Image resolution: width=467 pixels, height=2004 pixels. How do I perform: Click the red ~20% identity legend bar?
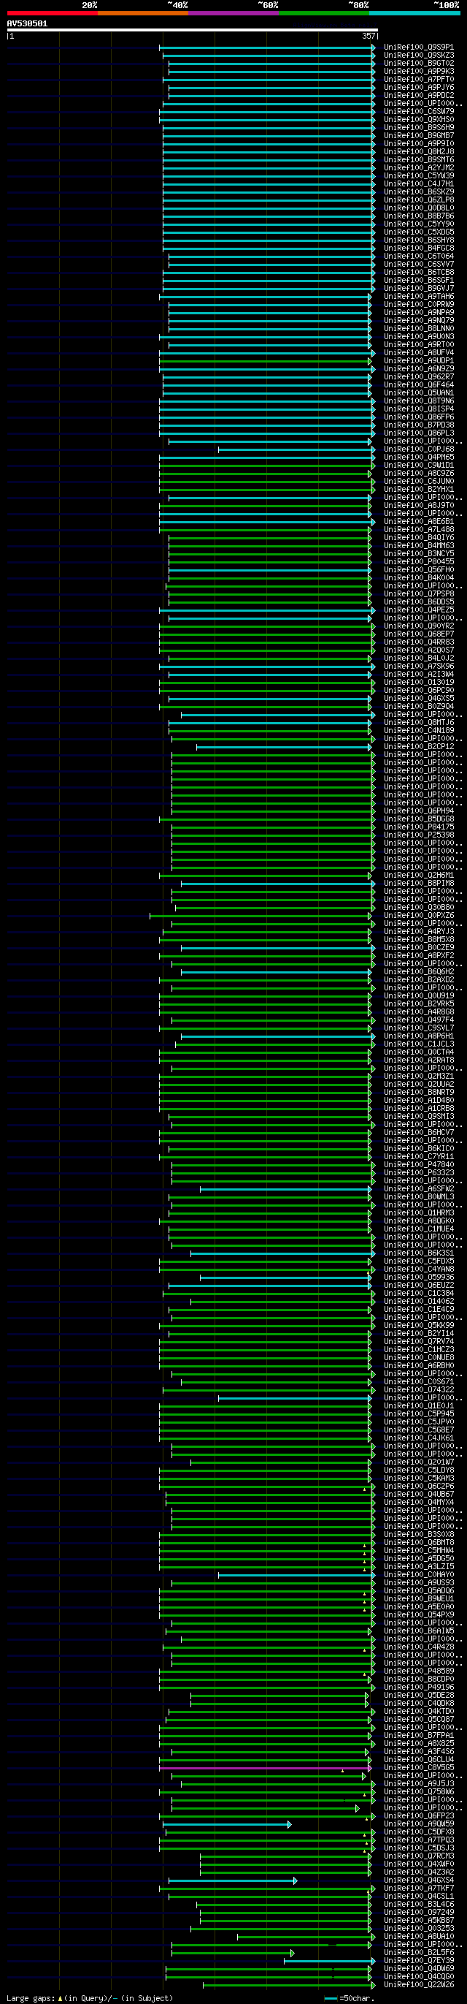52,13
